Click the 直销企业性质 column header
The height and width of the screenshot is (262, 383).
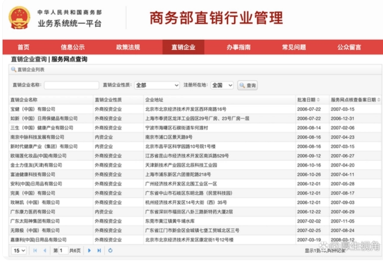click(x=108, y=100)
